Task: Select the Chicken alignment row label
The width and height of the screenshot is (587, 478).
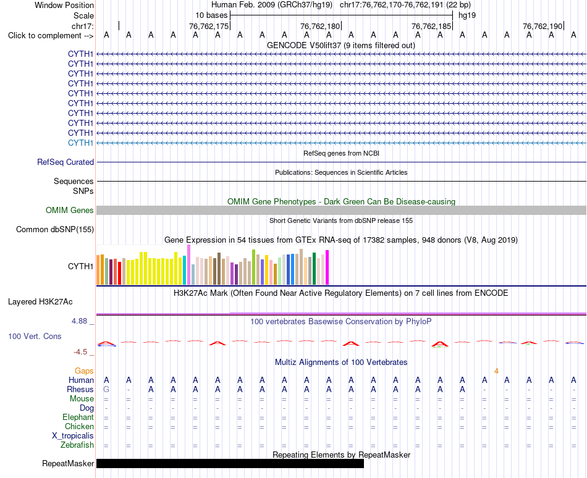Action: tap(79, 427)
